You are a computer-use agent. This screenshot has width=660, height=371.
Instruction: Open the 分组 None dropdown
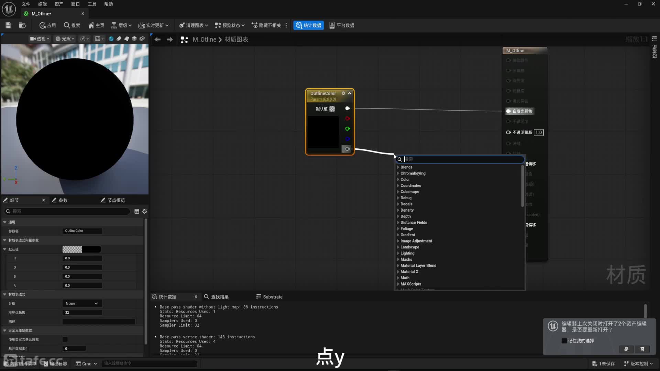[x=82, y=303]
